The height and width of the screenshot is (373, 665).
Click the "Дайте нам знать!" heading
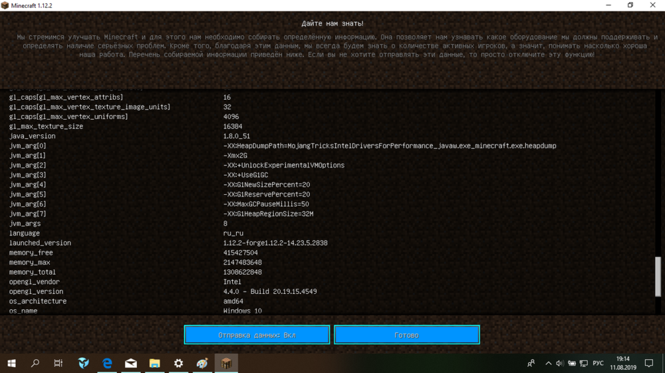332,23
